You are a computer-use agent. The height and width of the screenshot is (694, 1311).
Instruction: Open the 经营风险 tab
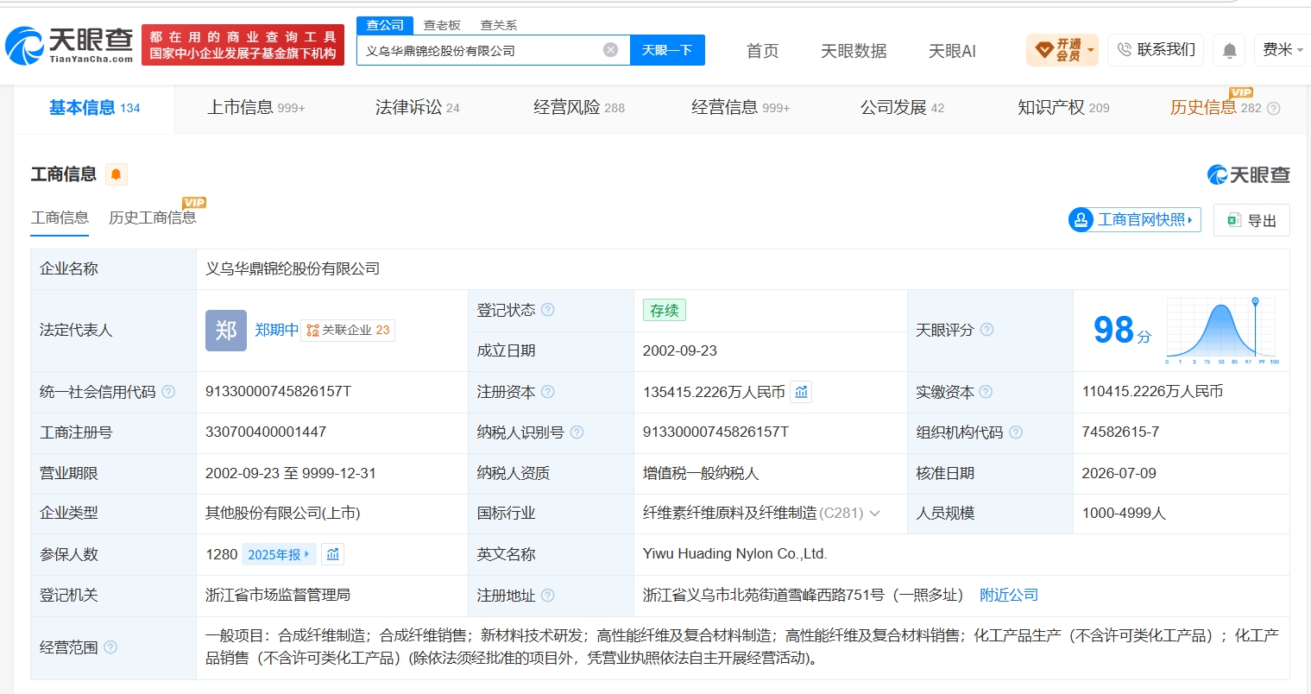(x=578, y=108)
